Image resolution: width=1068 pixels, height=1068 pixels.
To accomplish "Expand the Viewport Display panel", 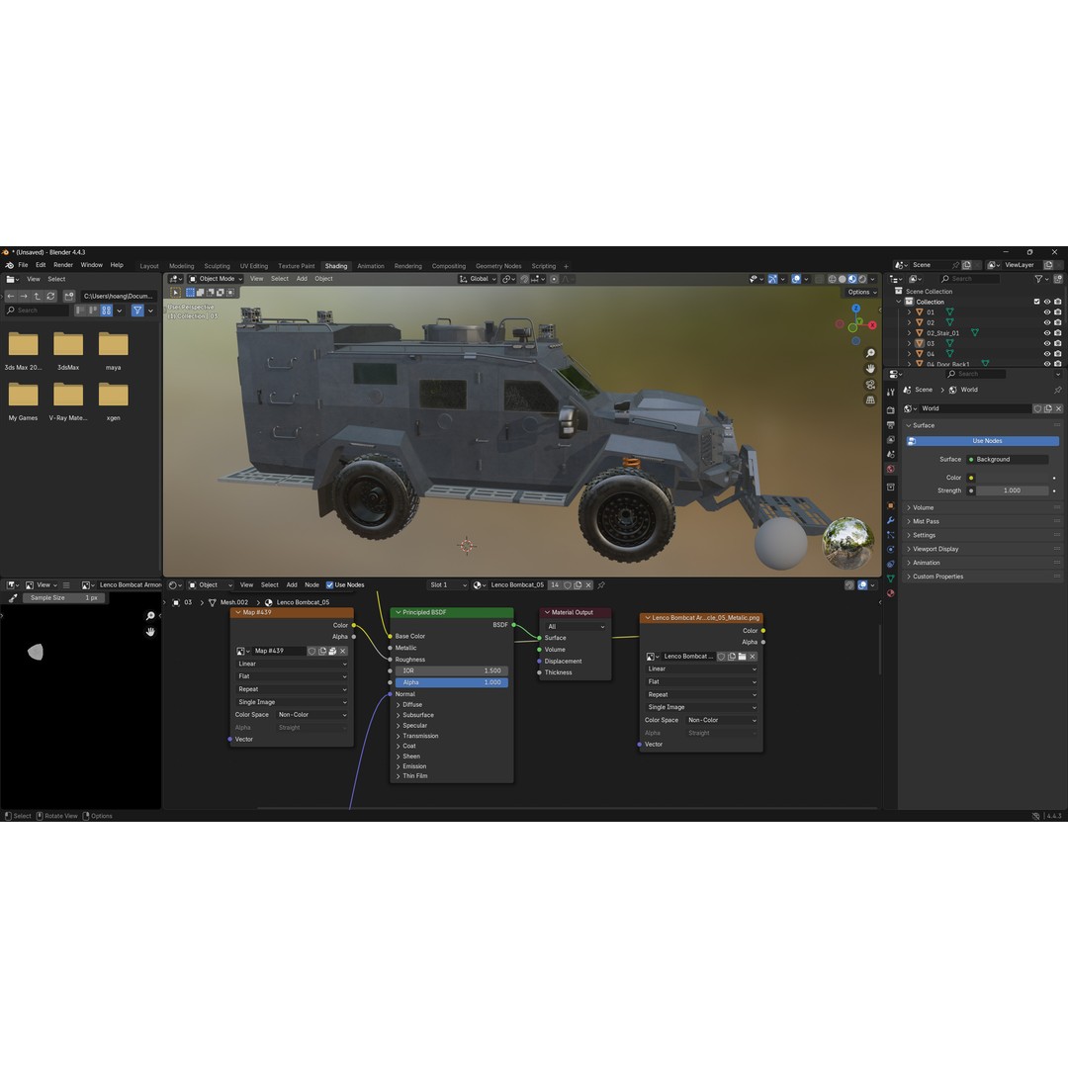I will click(935, 549).
